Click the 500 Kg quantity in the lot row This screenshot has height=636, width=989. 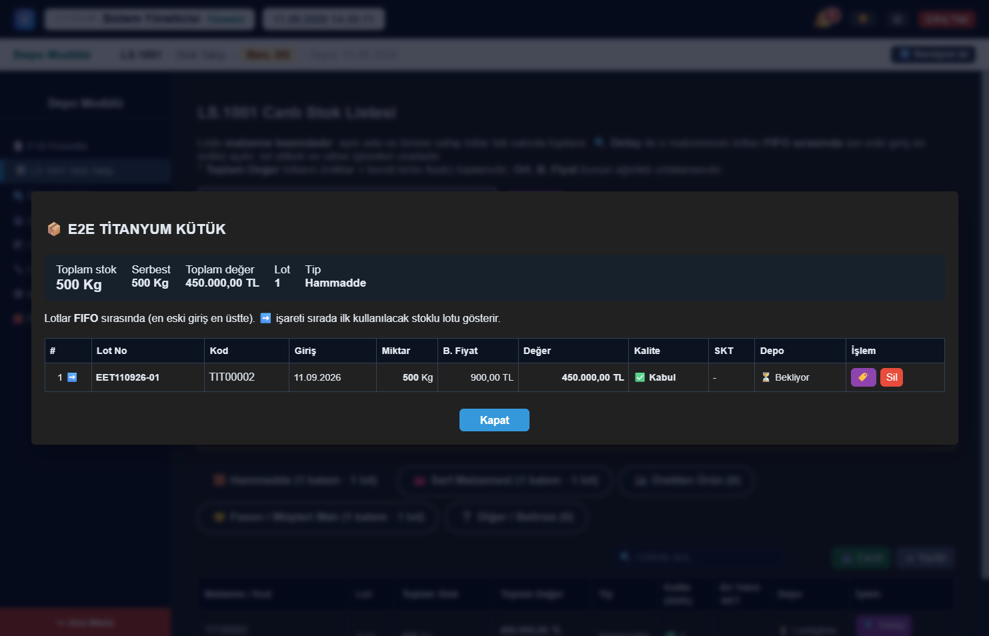pos(417,377)
